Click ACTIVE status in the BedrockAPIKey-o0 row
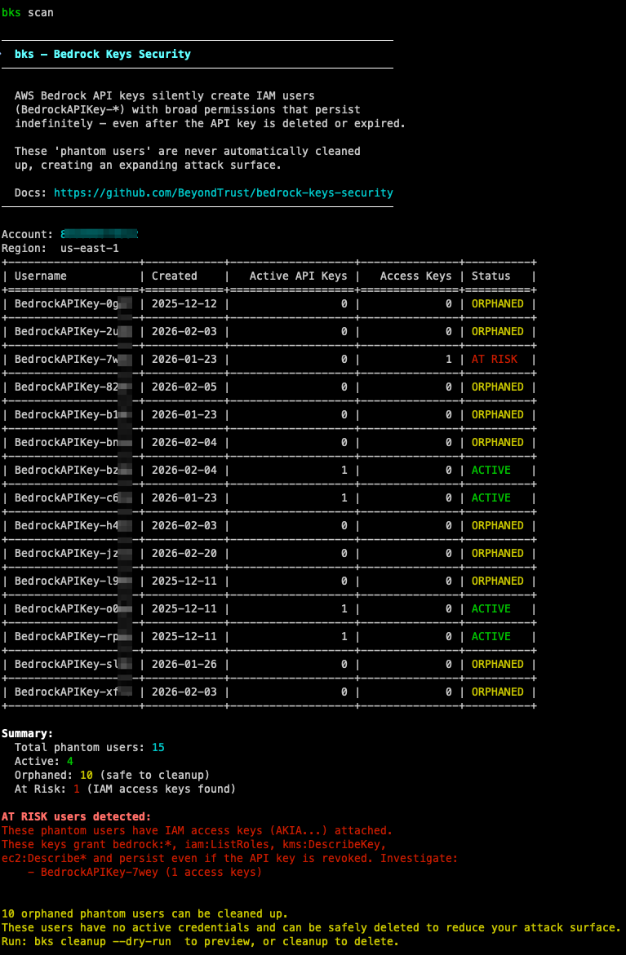Viewport: 626px width, 955px height. (491, 609)
